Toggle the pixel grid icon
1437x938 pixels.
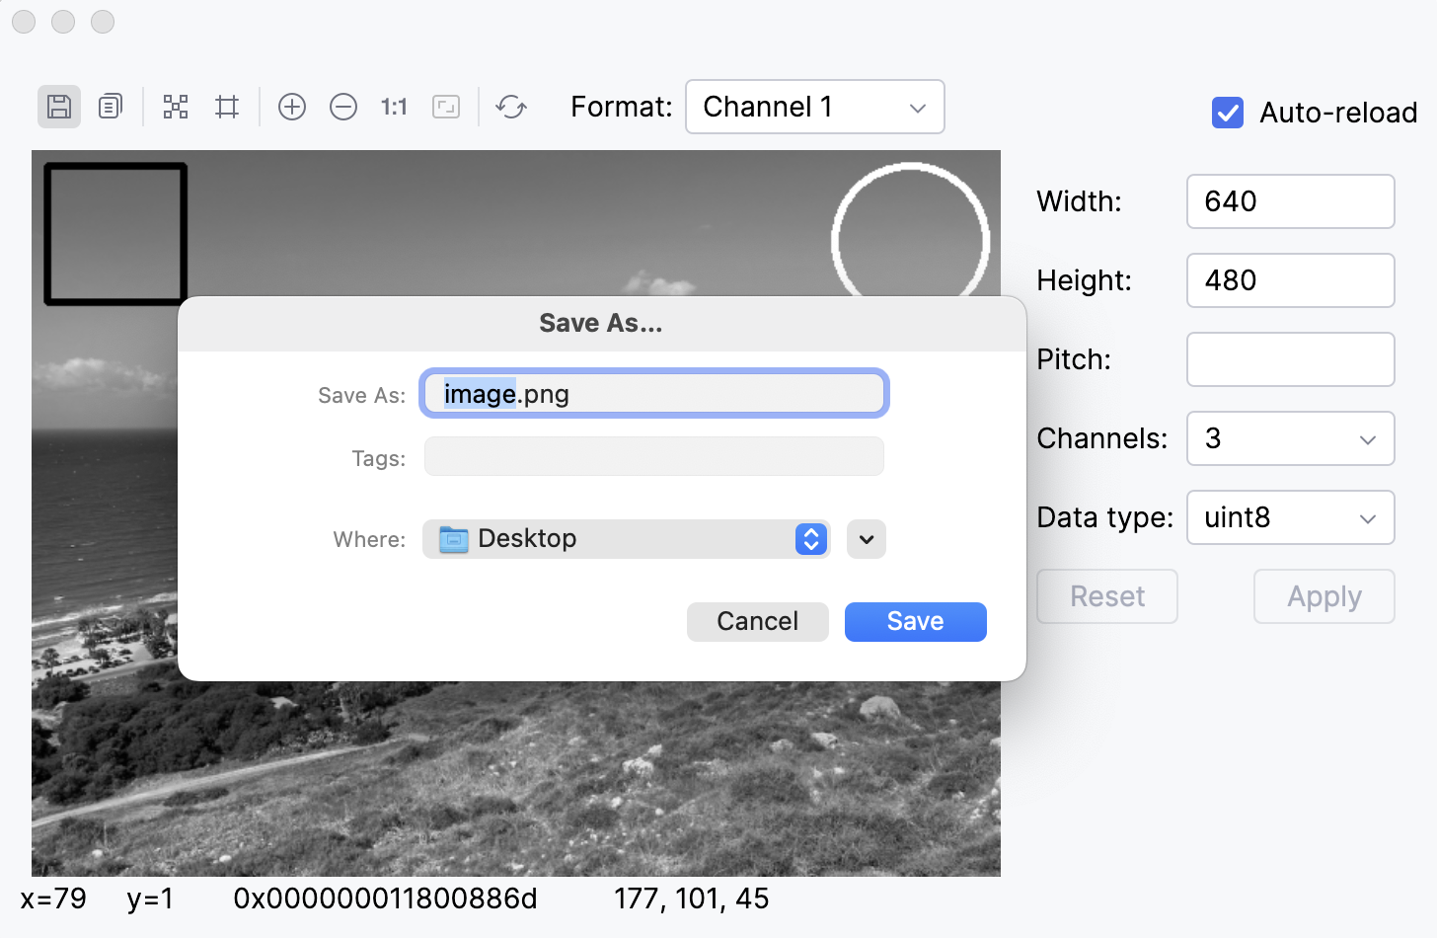pos(176,107)
